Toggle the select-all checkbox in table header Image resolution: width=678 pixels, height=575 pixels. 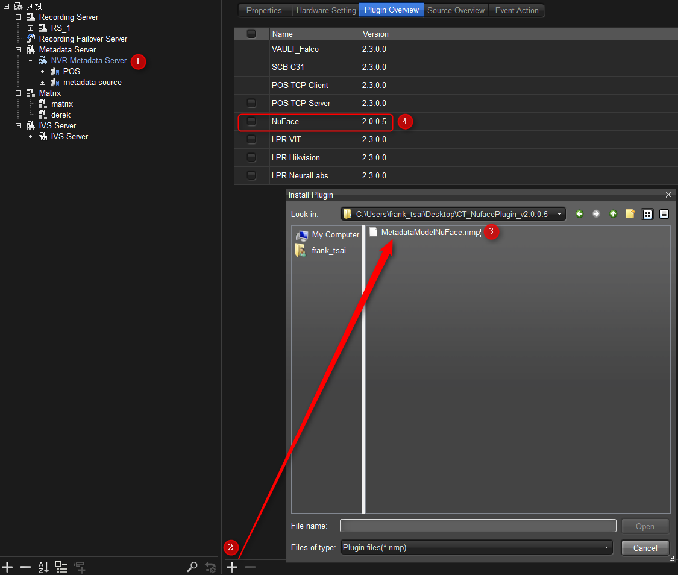pos(251,34)
